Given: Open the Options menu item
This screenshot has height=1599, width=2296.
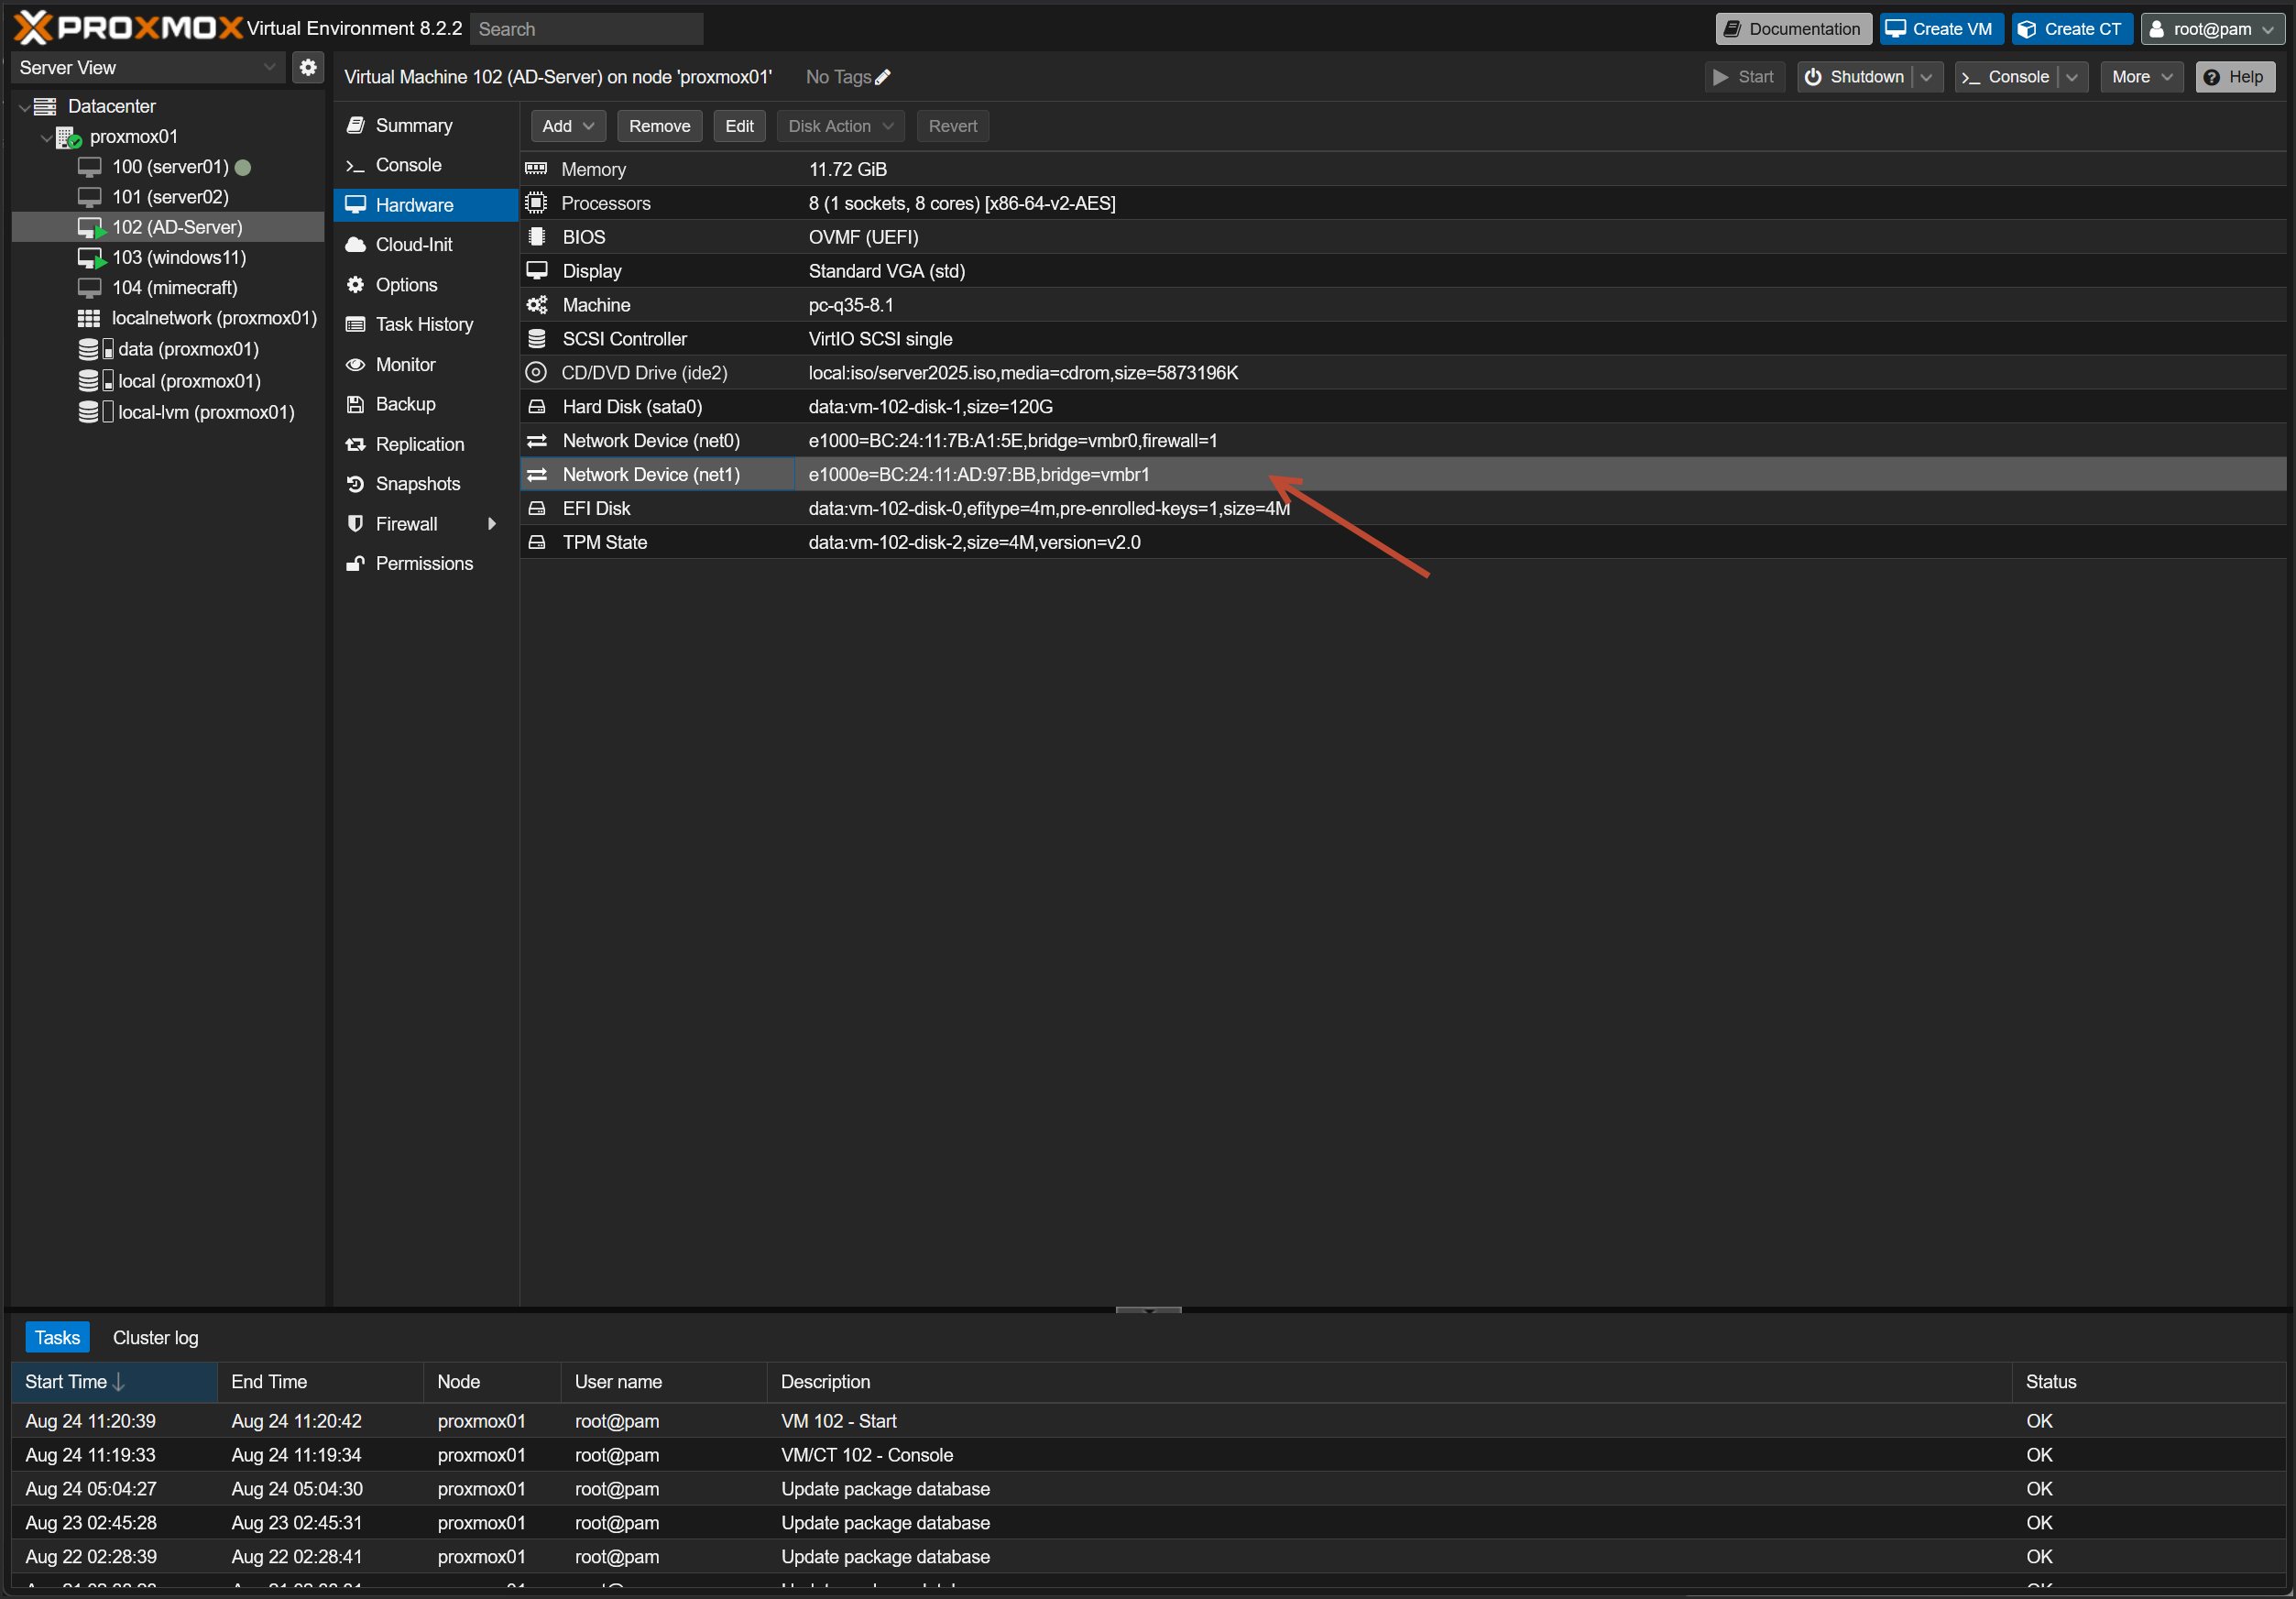Looking at the screenshot, I should [x=406, y=285].
